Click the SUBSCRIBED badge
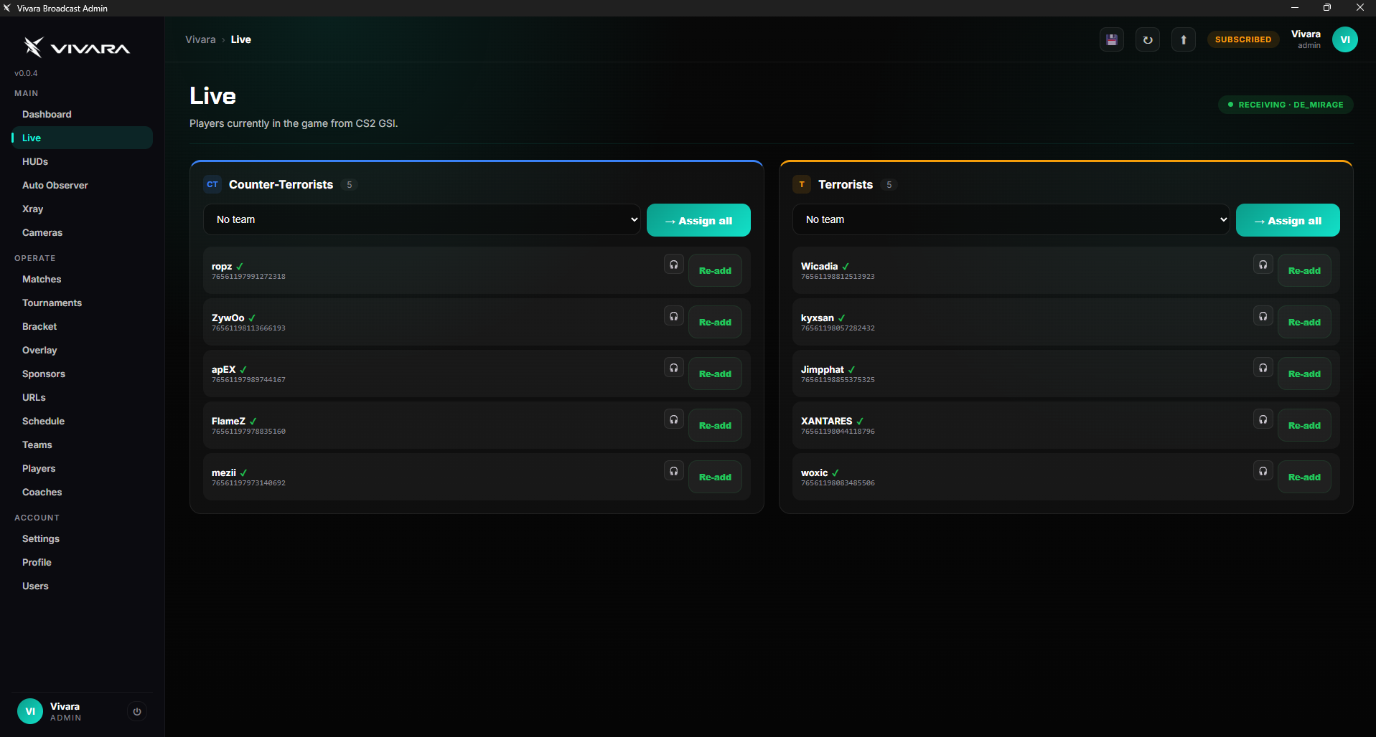The height and width of the screenshot is (737, 1376). click(1243, 39)
